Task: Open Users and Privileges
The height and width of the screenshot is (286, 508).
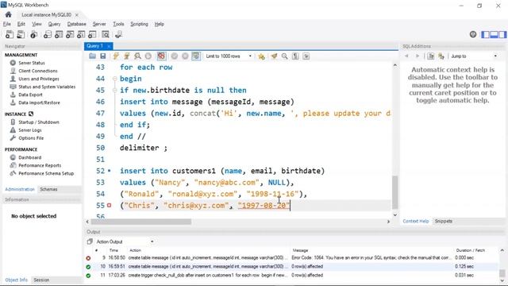Action: (39, 79)
